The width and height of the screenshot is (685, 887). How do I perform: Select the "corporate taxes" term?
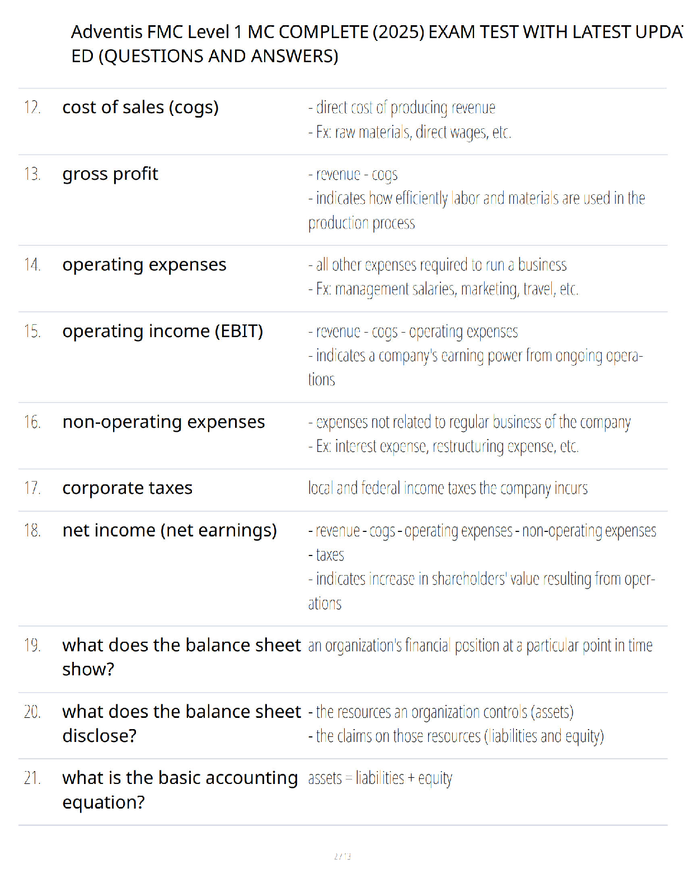tap(127, 488)
